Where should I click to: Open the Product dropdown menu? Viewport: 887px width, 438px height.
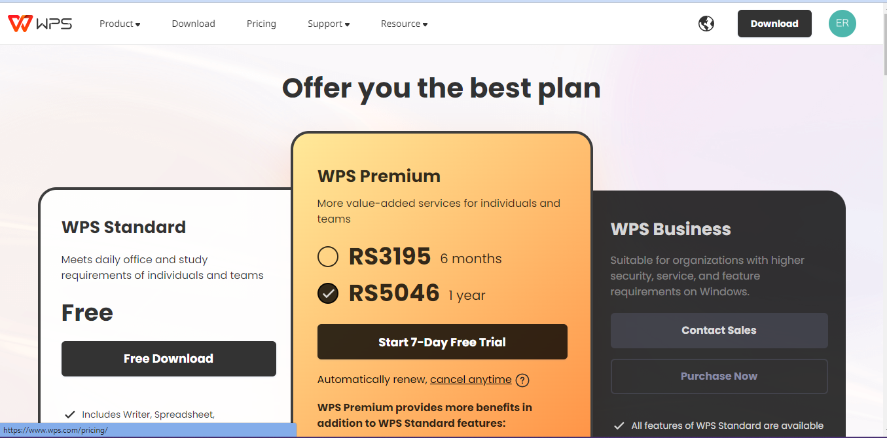(x=119, y=24)
